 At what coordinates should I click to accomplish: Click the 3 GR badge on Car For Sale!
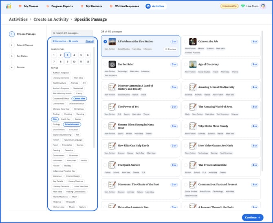[x=174, y=65]
